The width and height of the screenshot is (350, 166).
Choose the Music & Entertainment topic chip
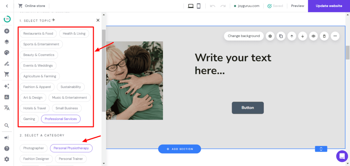(69, 98)
